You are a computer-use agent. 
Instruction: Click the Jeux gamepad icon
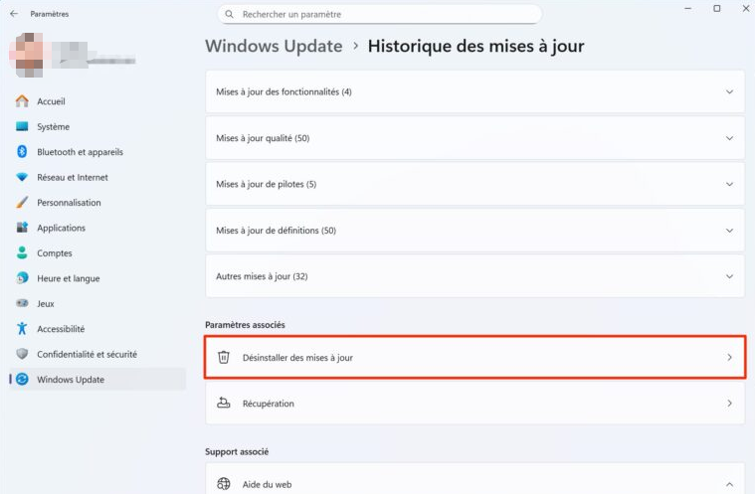22,303
